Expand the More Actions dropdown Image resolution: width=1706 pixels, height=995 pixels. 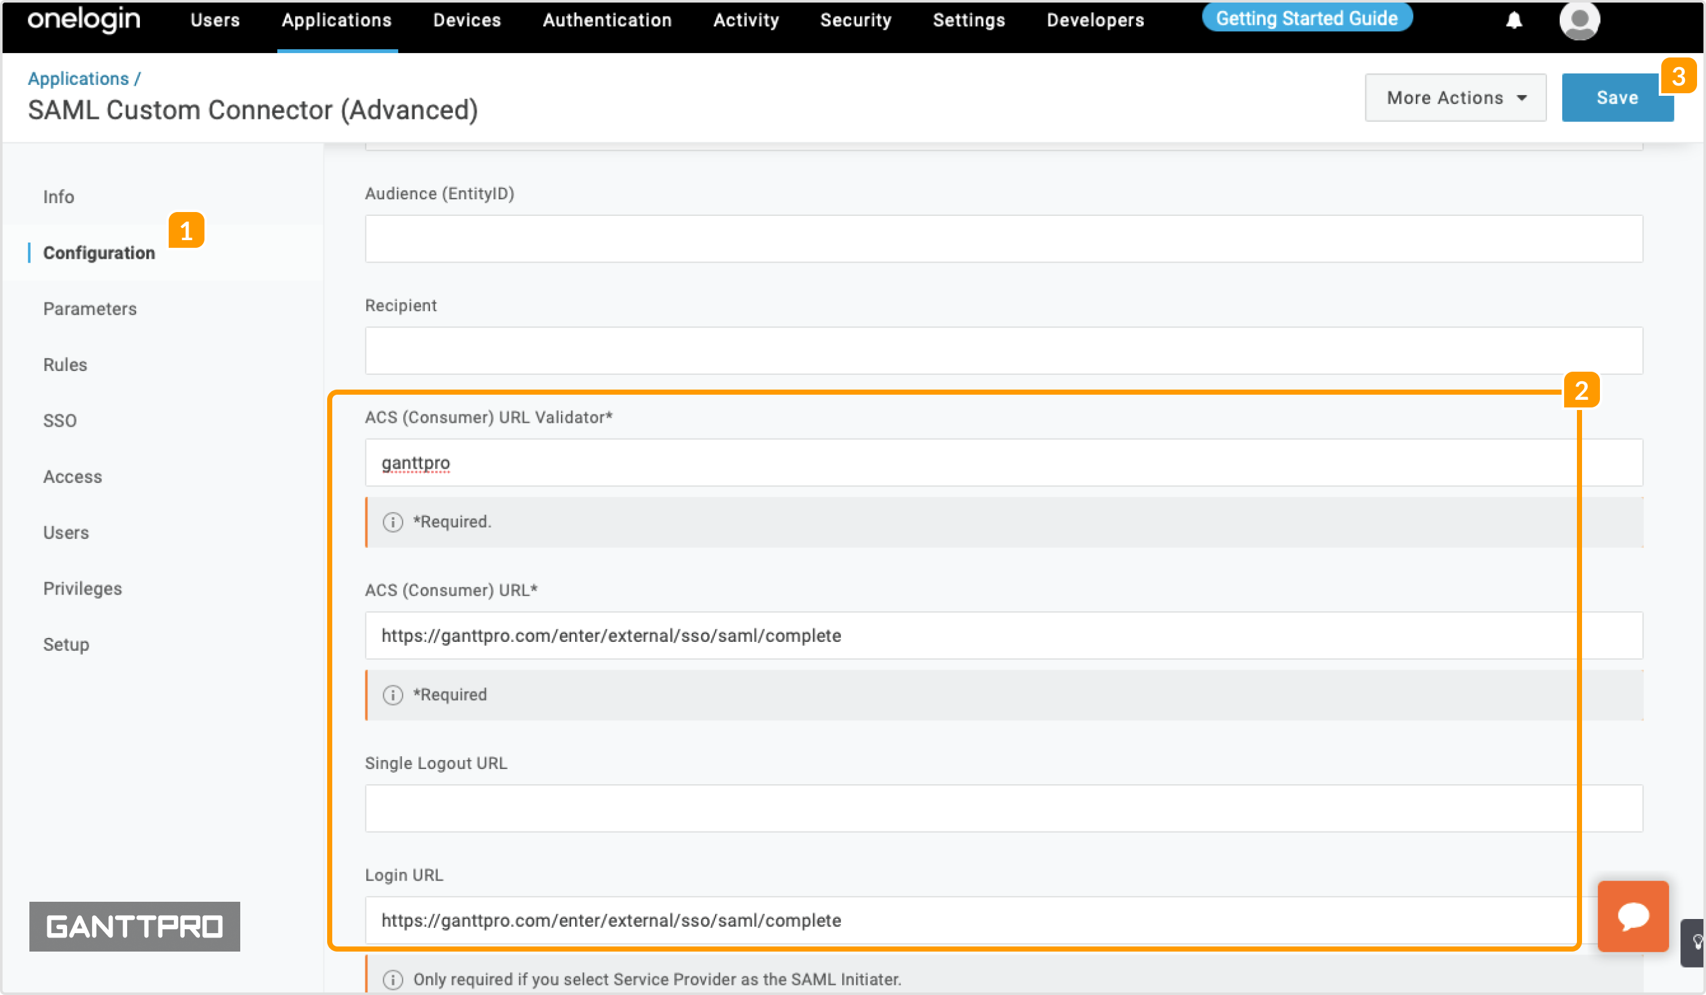point(1456,98)
